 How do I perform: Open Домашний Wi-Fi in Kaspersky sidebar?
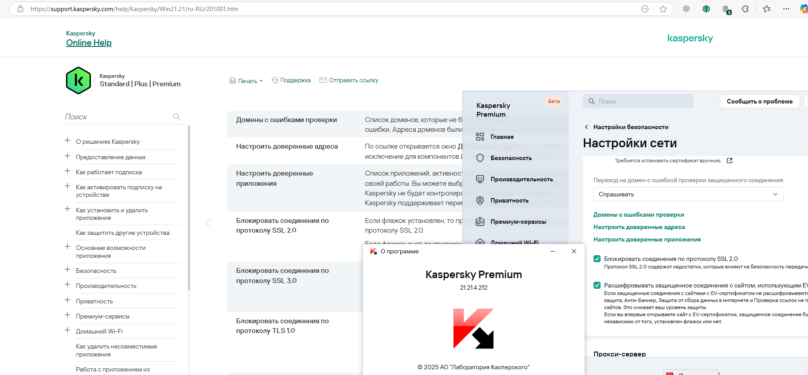(x=515, y=242)
